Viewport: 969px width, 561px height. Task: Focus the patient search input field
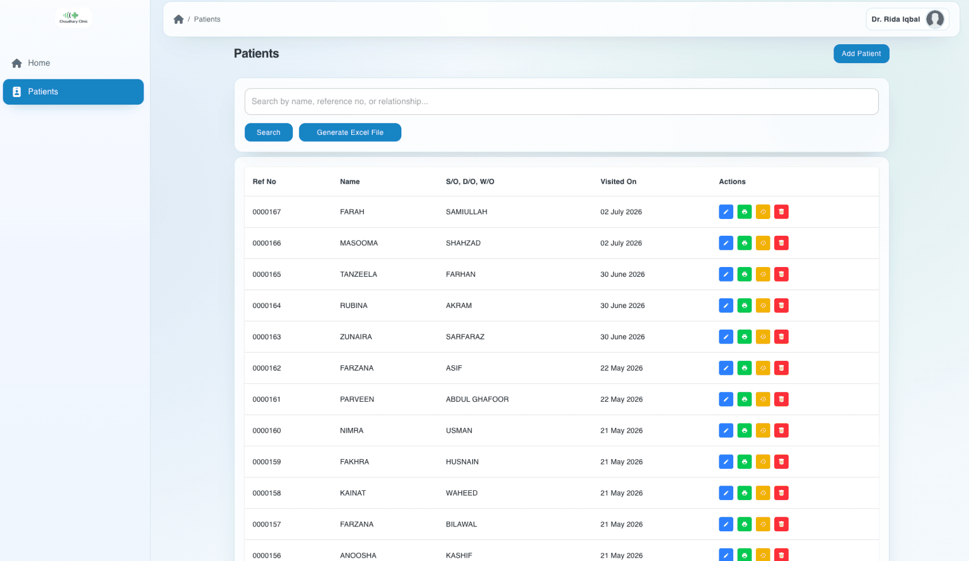(561, 101)
